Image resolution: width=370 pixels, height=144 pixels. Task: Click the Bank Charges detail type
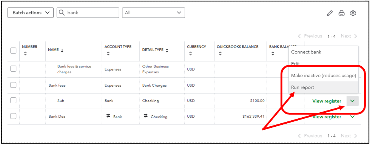(x=154, y=85)
